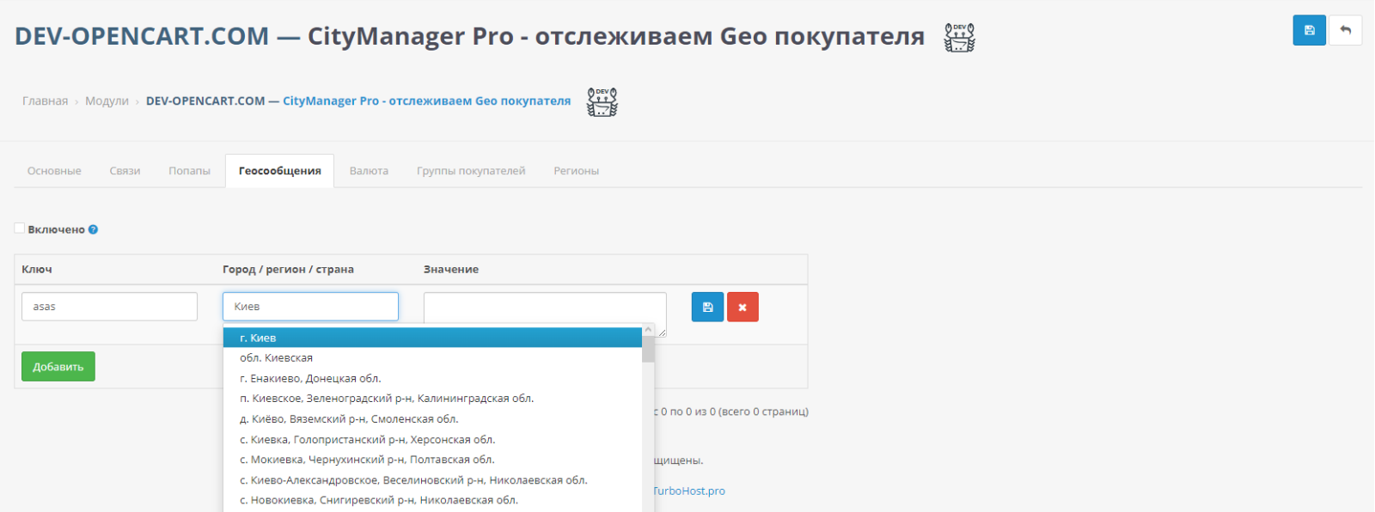Enable the Включено checkbox
Image resolution: width=1375 pixels, height=512 pixels.
click(20, 229)
